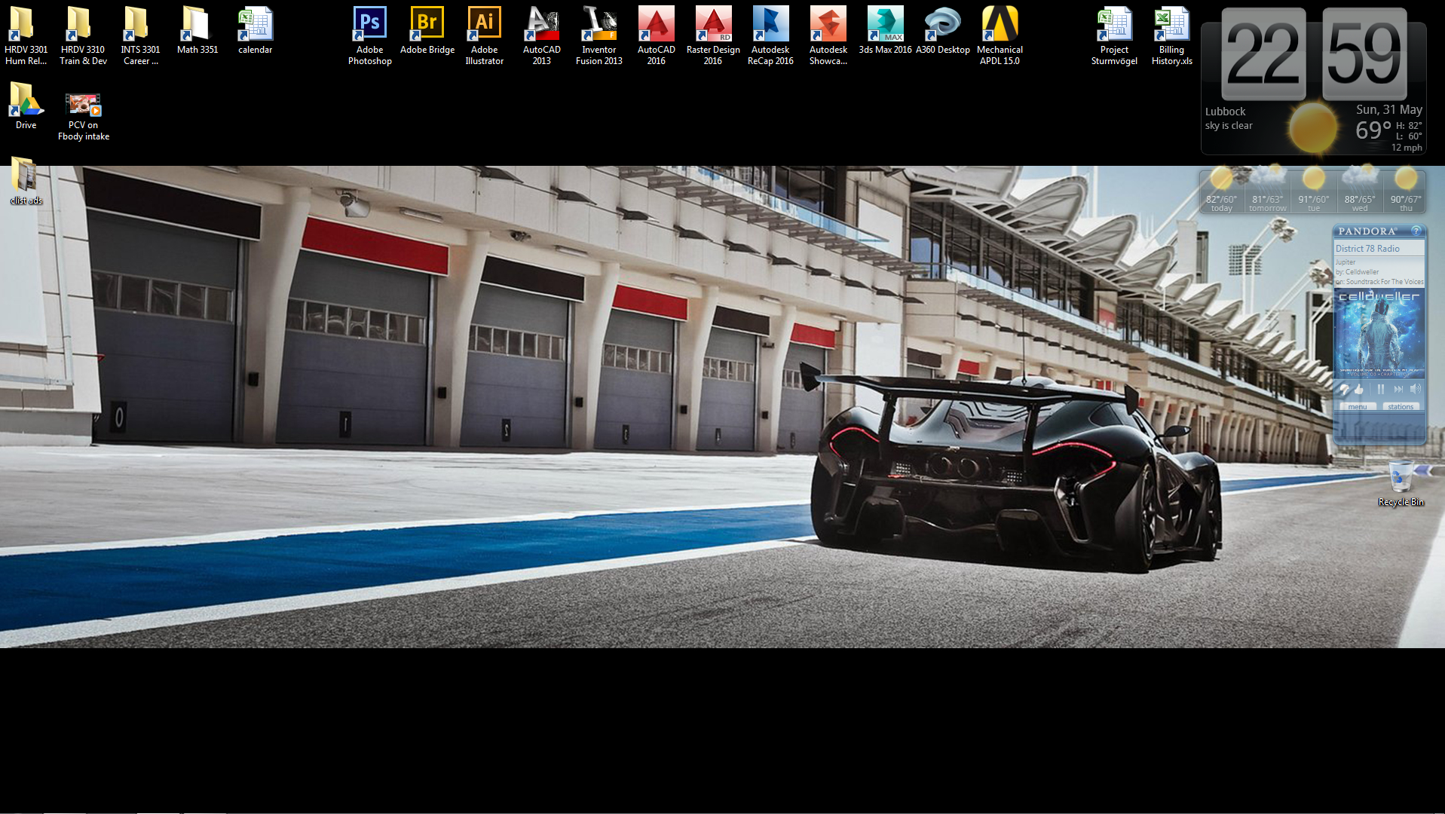Viewport: 1445px width, 814px height.
Task: Select today's forecast 82°/60°
Action: [1221, 190]
